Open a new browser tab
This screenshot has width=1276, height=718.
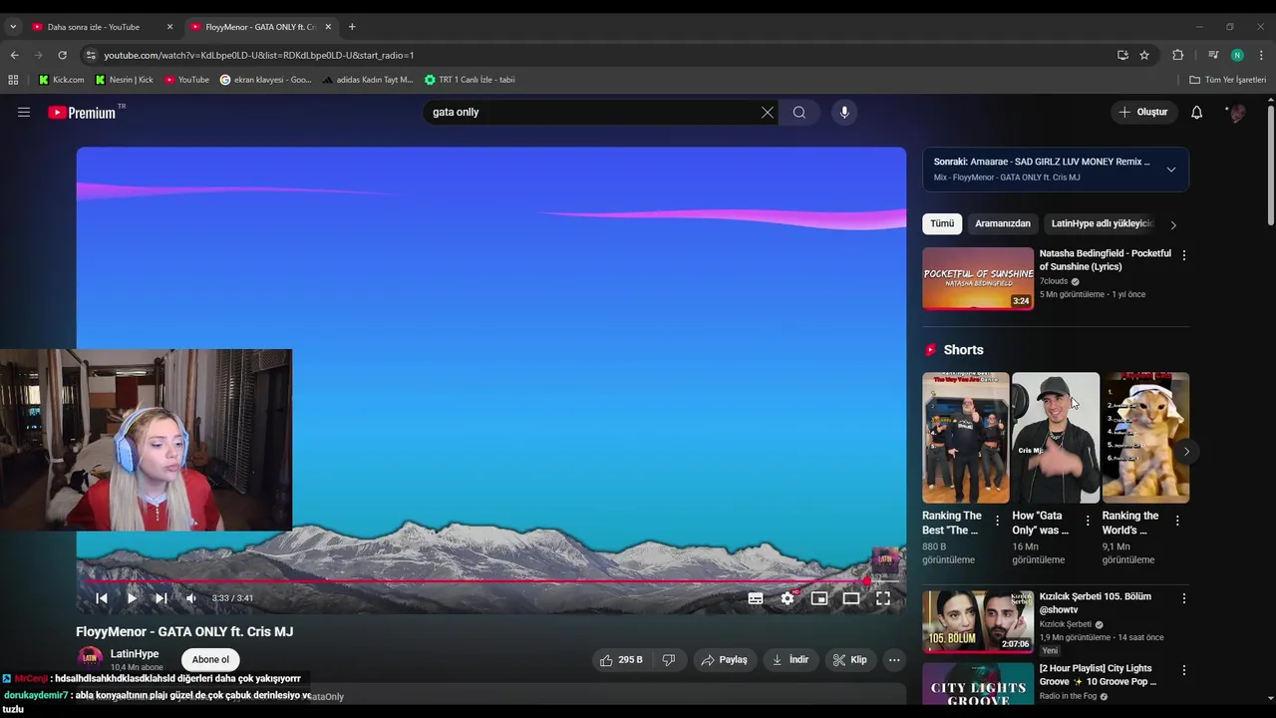[x=352, y=27]
